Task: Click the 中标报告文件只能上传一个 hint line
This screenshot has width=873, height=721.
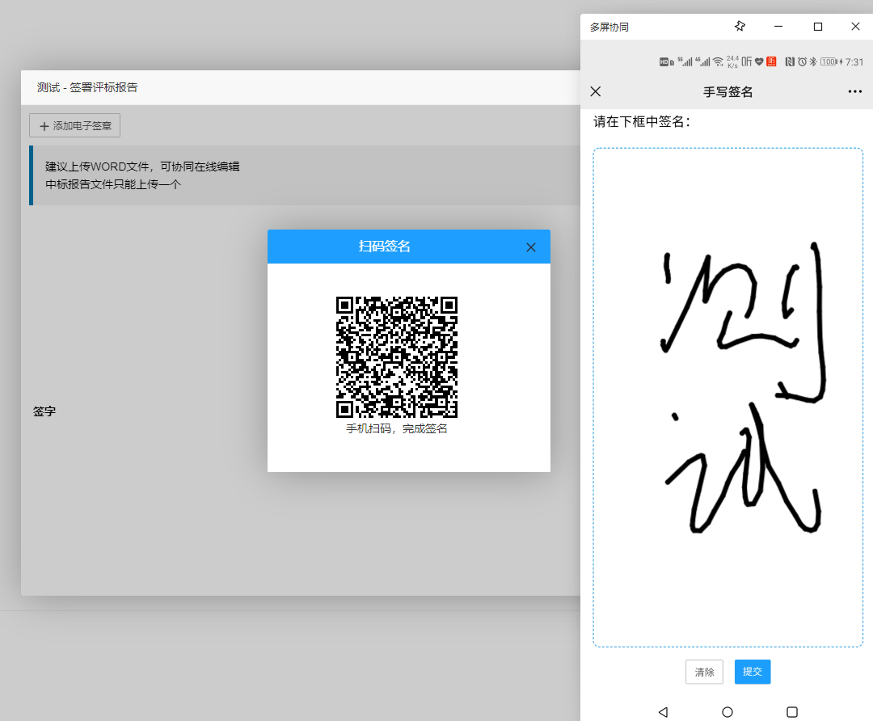Action: point(113,184)
